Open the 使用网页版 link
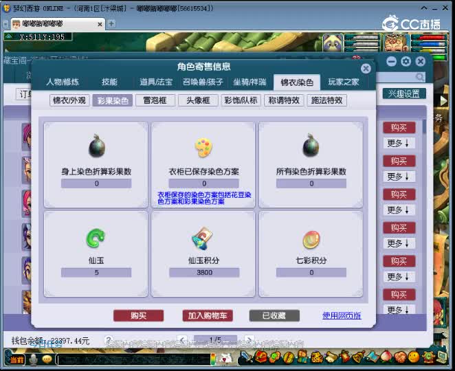Screen dimensions: 455x371 (342, 315)
